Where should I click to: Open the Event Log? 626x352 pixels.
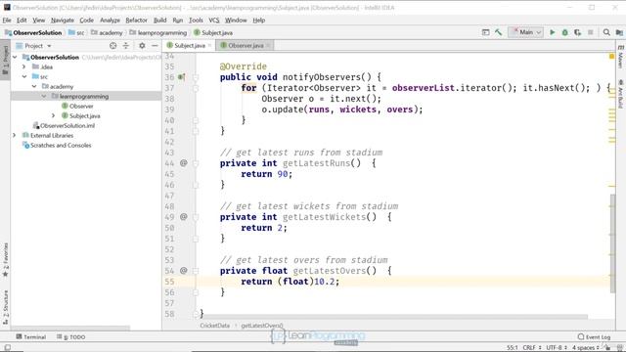click(594, 336)
